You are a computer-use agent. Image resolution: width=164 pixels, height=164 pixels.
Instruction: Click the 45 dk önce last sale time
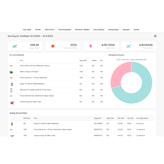coord(140,124)
